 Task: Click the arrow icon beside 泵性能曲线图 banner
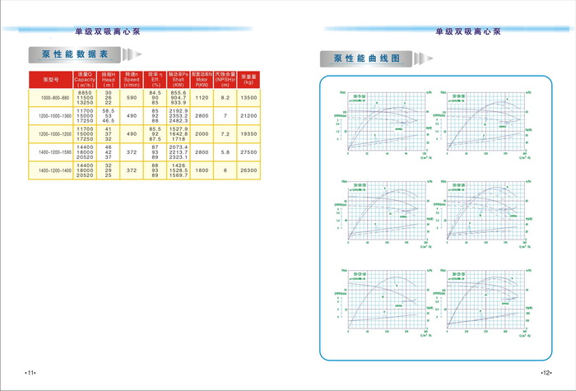tap(423, 58)
